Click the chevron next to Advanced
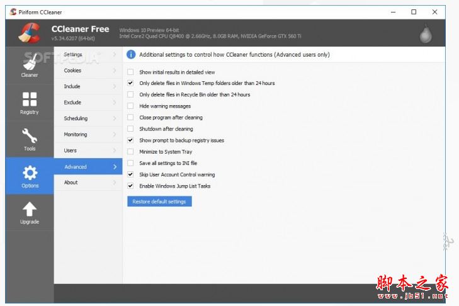The image size is (459, 306). (x=115, y=167)
